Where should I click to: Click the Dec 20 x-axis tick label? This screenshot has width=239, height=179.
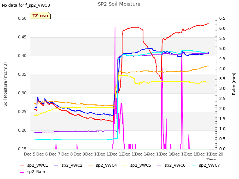(217, 154)
